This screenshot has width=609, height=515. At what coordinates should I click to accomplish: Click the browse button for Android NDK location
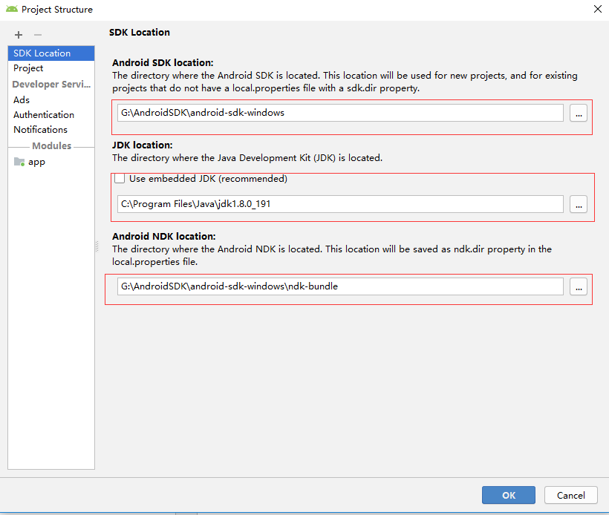(579, 286)
